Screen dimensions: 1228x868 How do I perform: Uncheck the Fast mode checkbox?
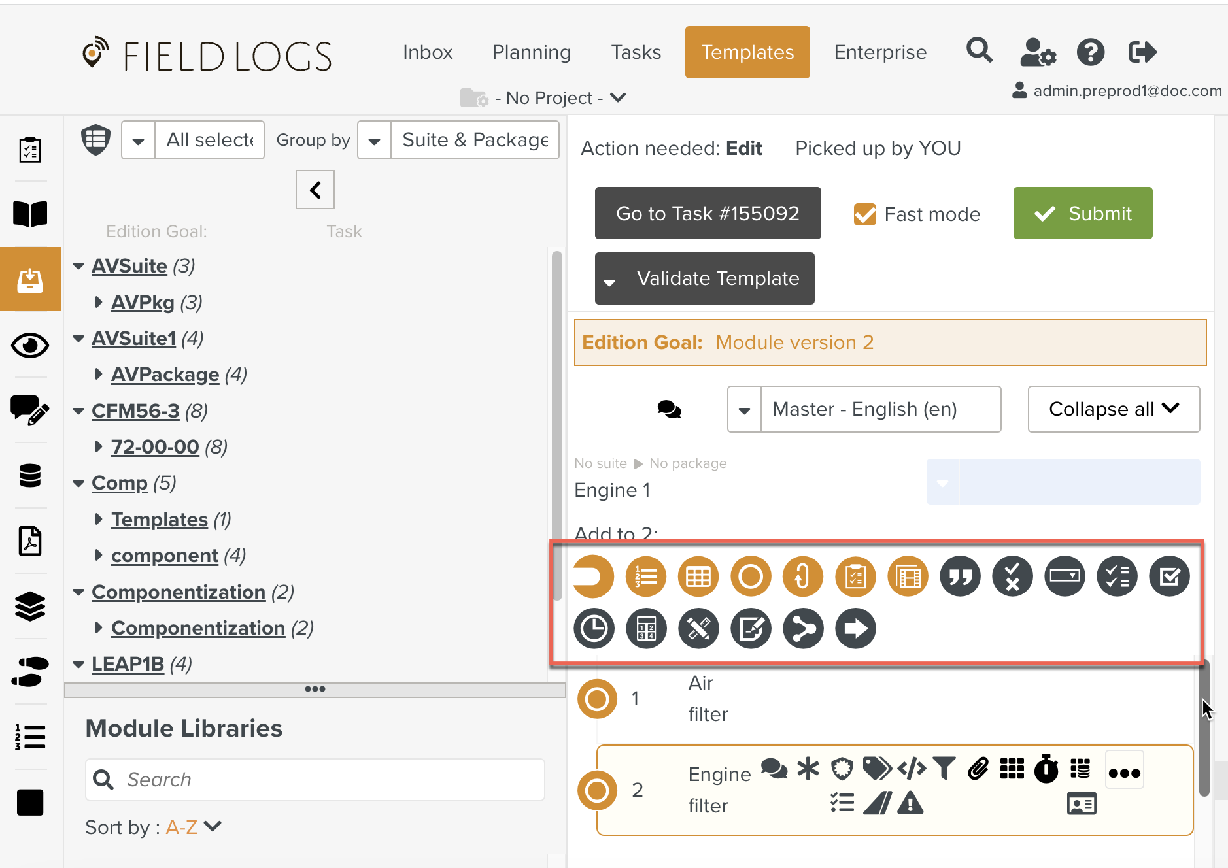[864, 214]
